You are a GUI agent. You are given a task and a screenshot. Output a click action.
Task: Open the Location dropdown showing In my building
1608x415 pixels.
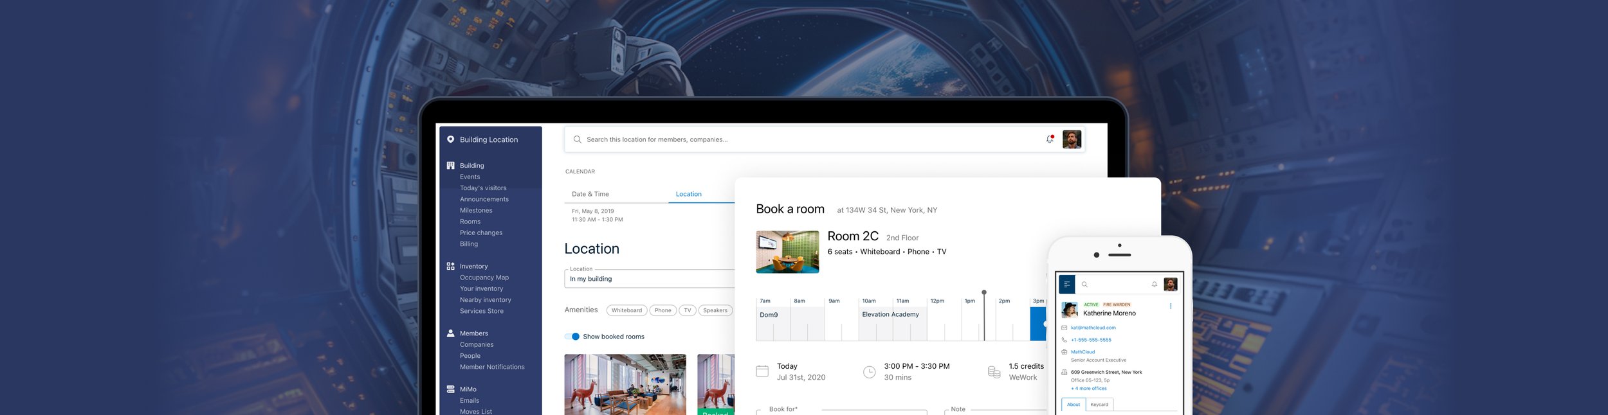pyautogui.click(x=650, y=279)
